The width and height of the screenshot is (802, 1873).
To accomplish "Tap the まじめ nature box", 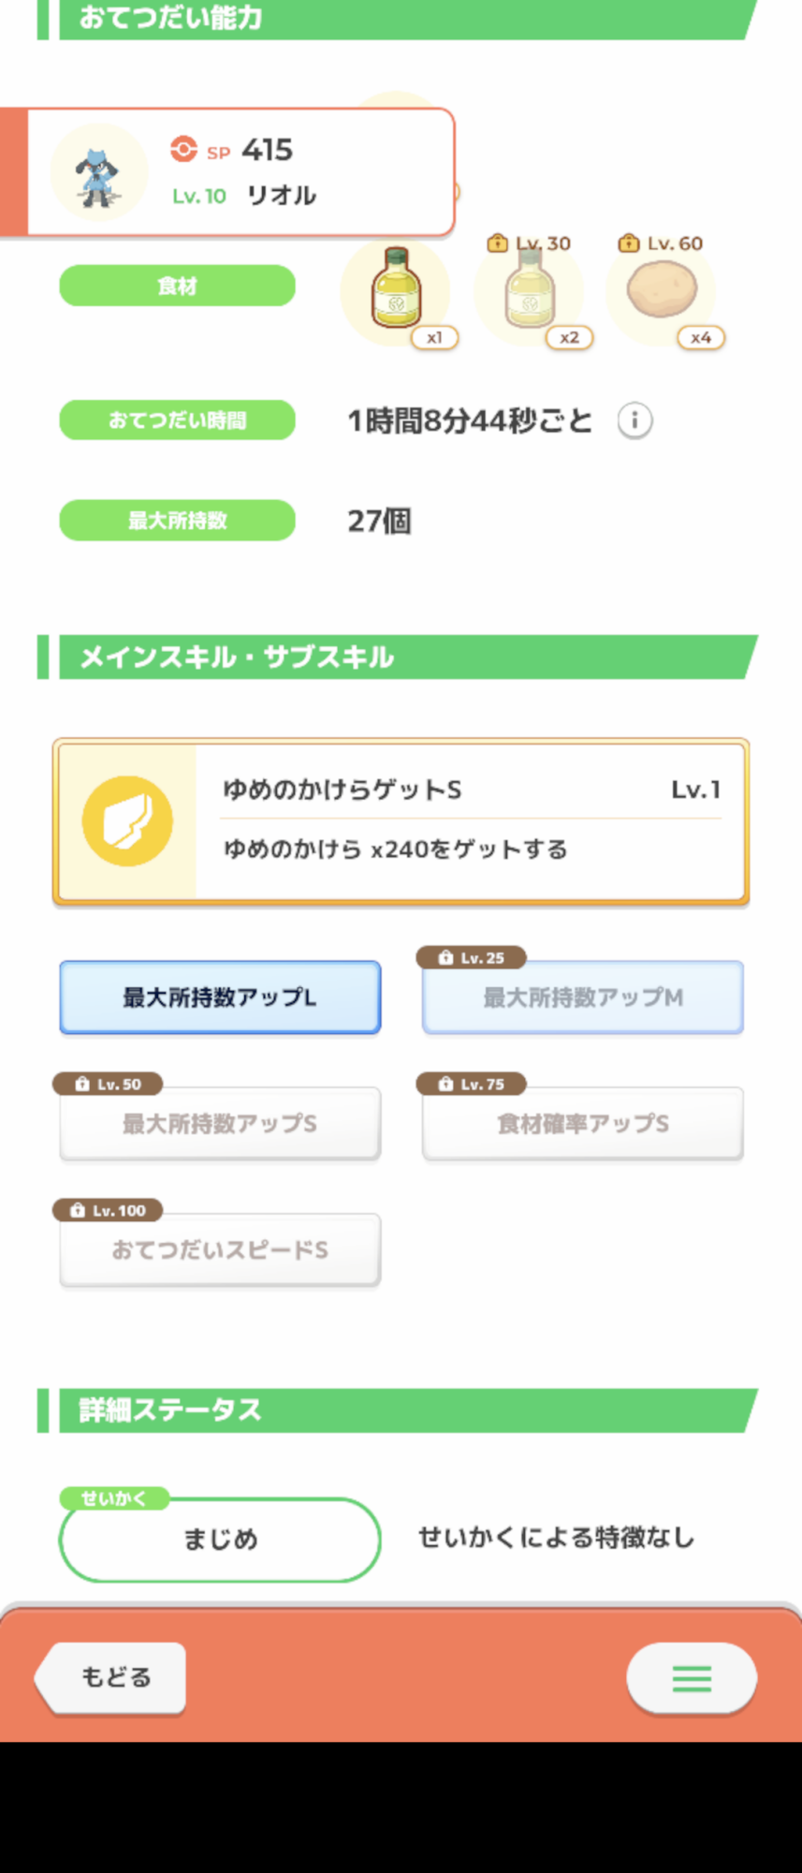I will click(220, 1539).
